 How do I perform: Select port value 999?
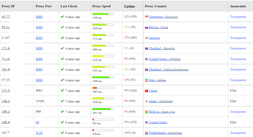pos(38,112)
